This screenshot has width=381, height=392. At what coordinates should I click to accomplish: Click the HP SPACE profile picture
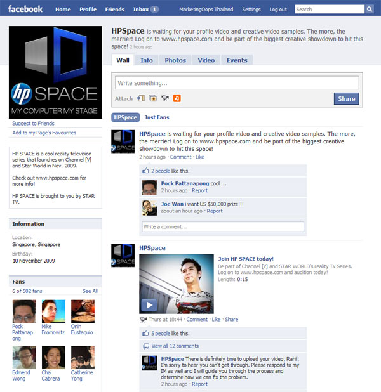coord(55,72)
